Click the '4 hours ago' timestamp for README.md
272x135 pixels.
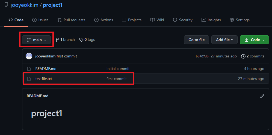254,69
